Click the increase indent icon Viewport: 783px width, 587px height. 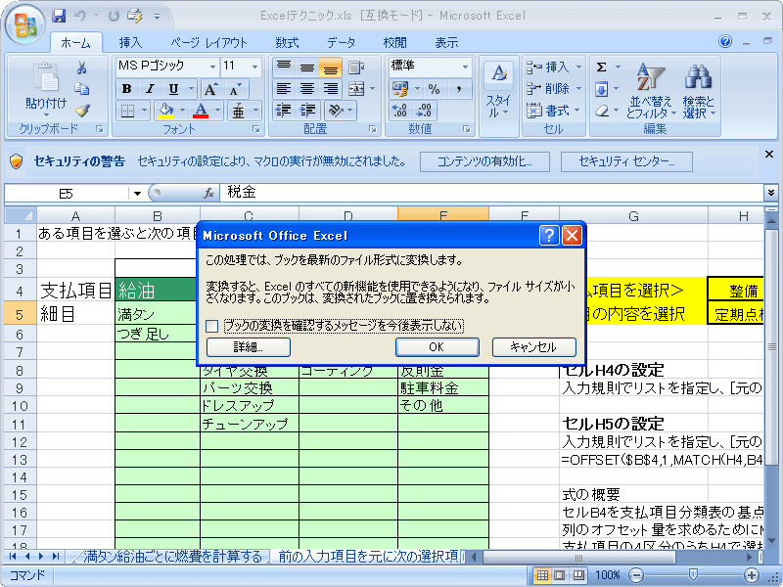(307, 111)
